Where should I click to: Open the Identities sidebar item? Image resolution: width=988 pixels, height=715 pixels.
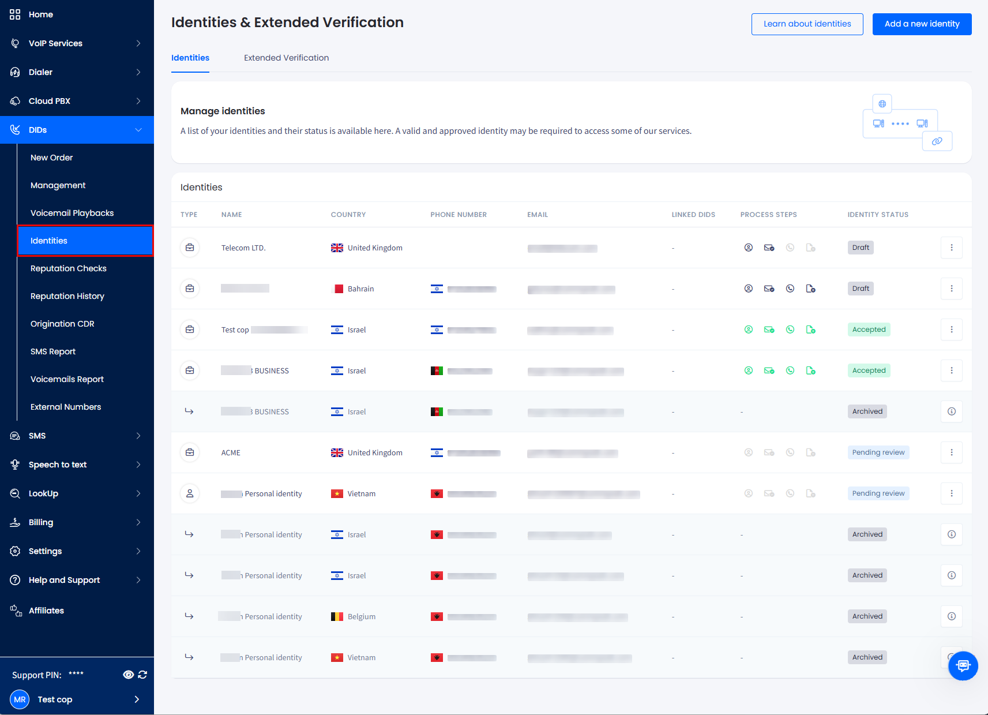coord(85,241)
